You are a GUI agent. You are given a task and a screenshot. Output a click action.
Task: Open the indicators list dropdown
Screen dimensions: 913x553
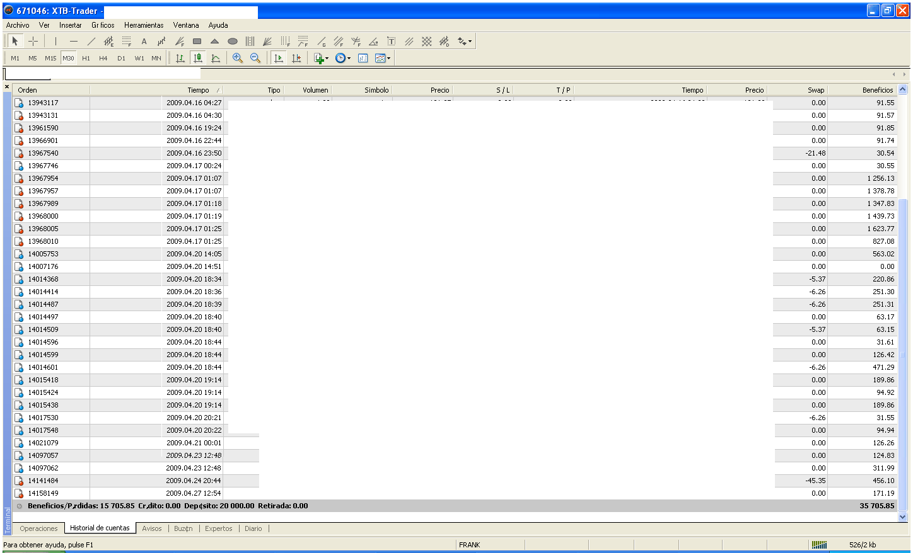322,58
